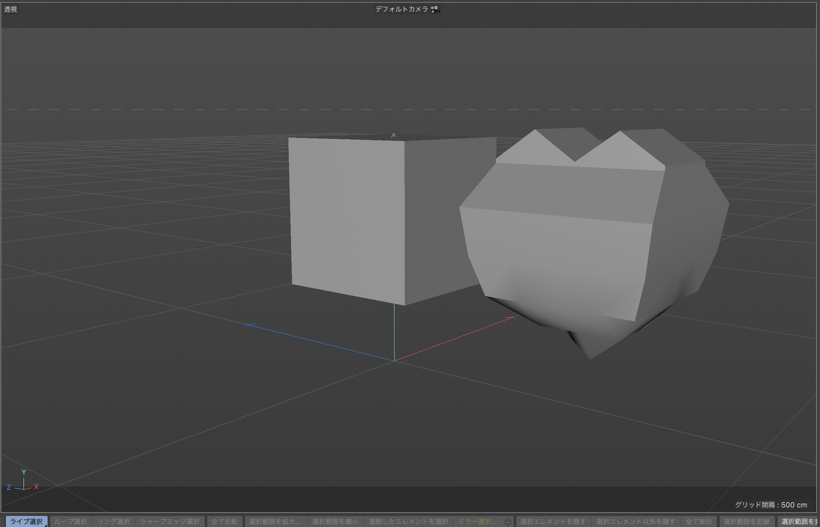
Task: Click 全て反転 to invert selection
Action: pos(224,522)
